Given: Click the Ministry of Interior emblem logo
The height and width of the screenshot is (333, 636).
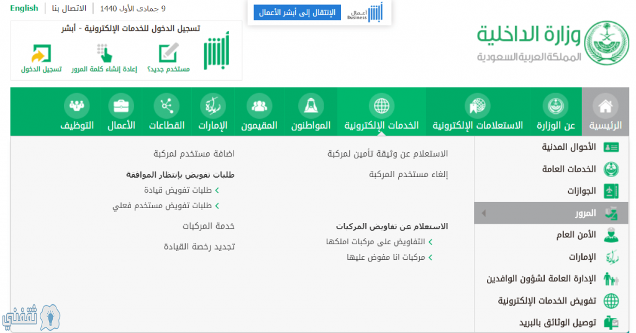Looking at the screenshot, I should [607, 43].
